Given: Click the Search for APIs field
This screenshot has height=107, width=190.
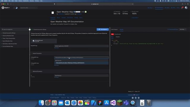Looking at the screenshot, I should (x=29, y=8).
